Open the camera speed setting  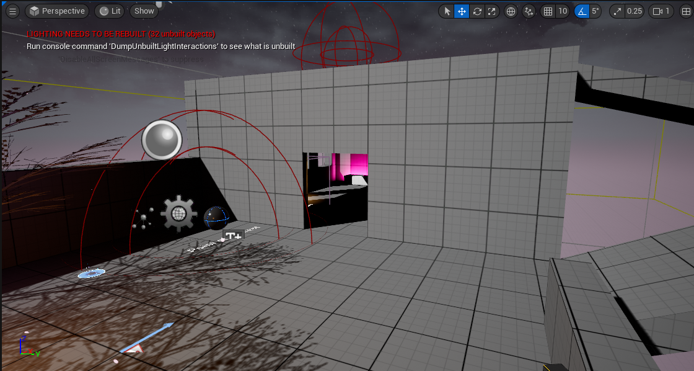click(x=661, y=12)
